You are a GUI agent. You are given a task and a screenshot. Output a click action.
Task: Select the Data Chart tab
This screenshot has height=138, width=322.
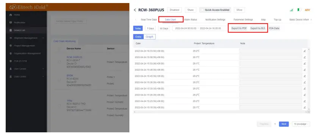170,20
